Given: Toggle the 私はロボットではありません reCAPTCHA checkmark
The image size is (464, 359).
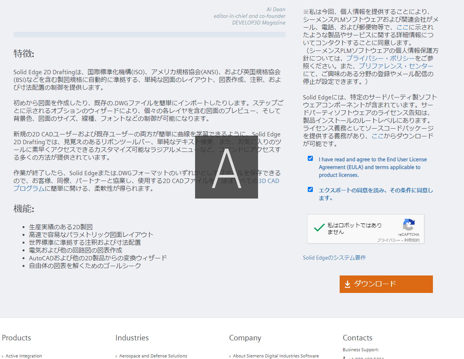Looking at the screenshot, I should pos(319,228).
